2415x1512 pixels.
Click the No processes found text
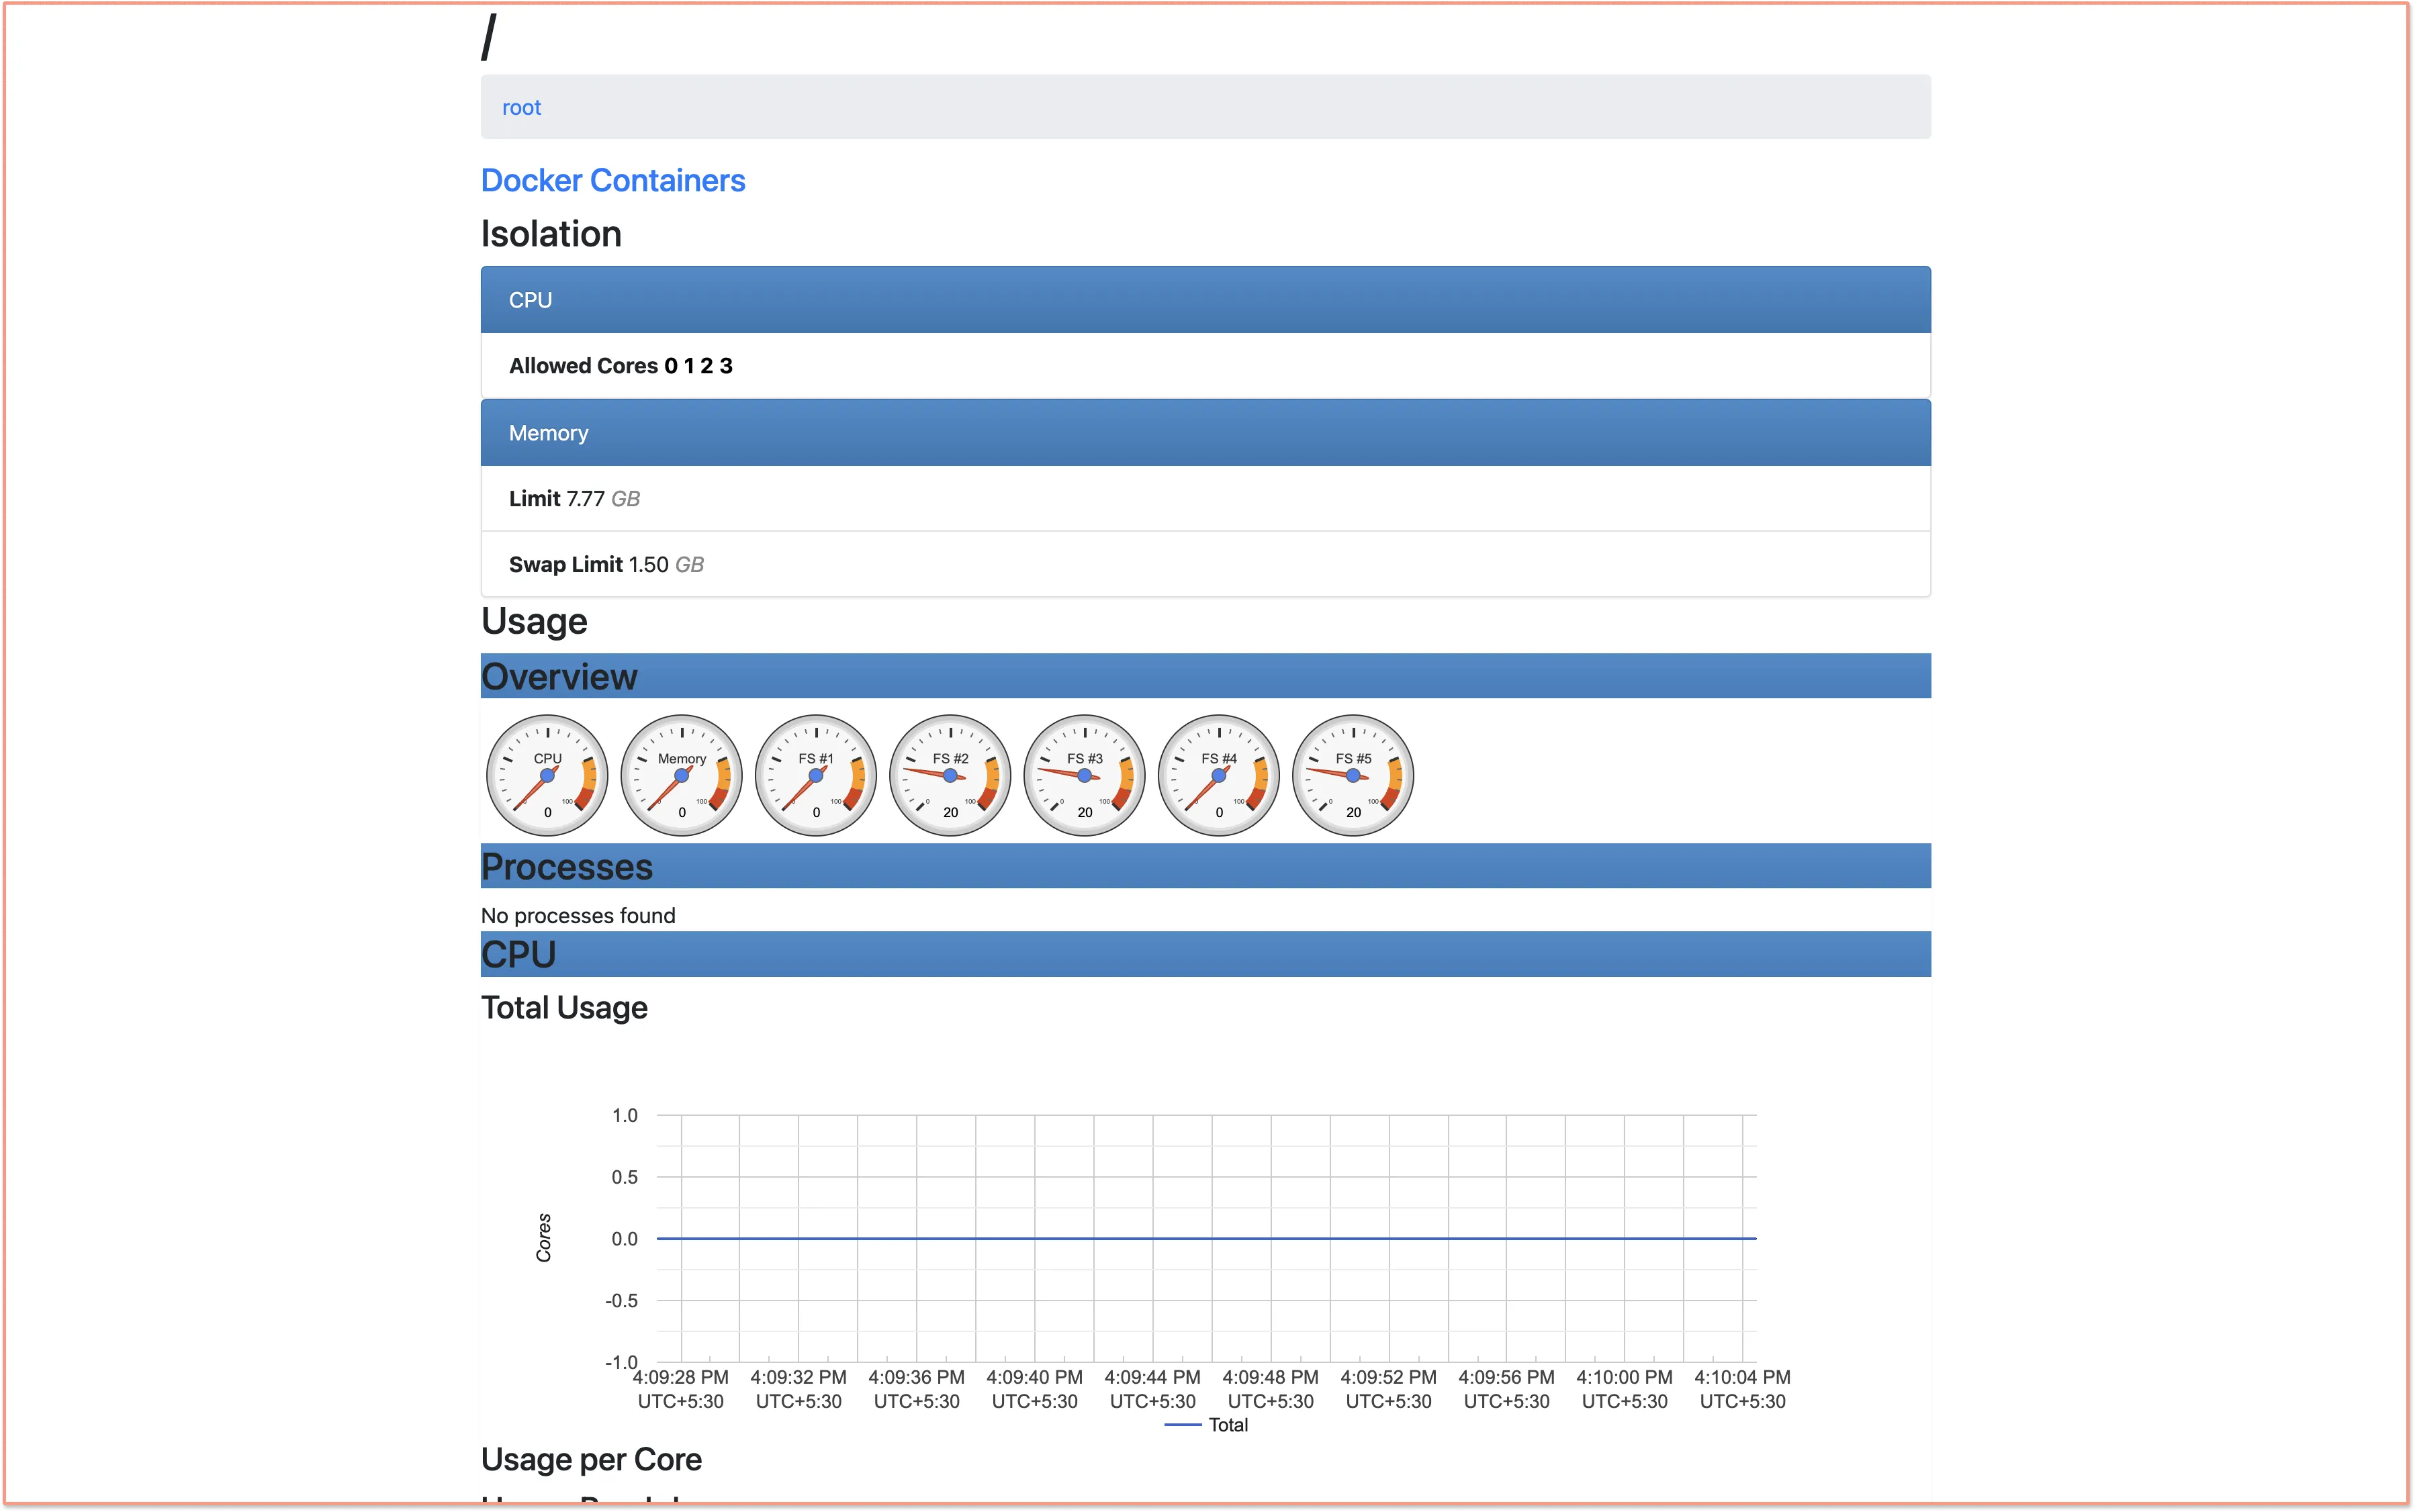click(x=578, y=915)
